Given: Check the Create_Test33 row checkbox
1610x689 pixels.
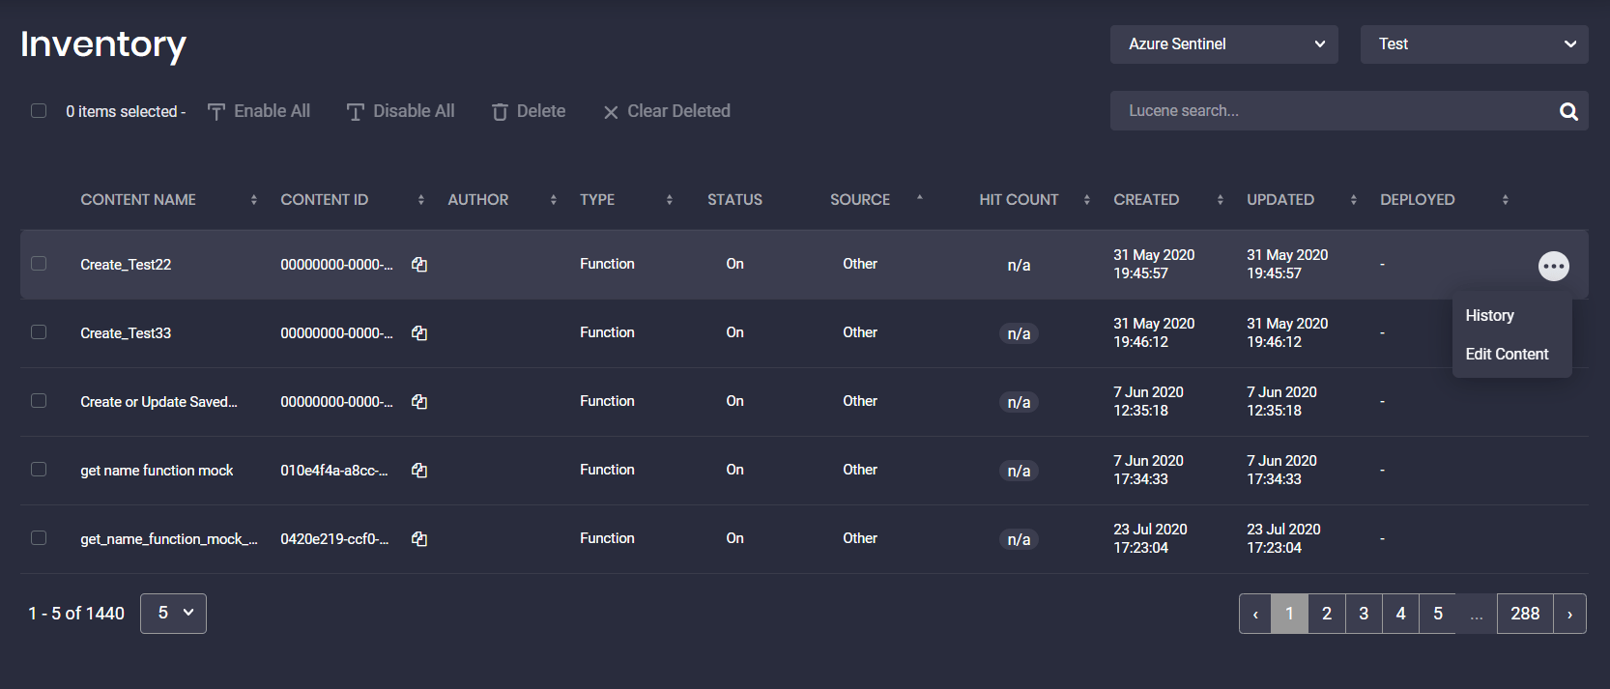Looking at the screenshot, I should 39,332.
